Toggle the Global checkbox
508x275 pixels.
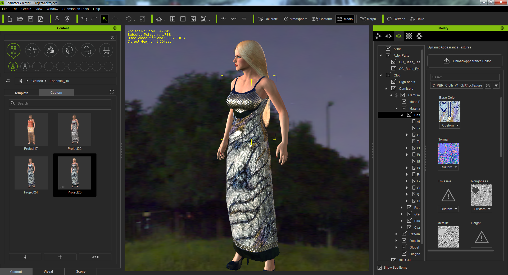tap(404, 247)
